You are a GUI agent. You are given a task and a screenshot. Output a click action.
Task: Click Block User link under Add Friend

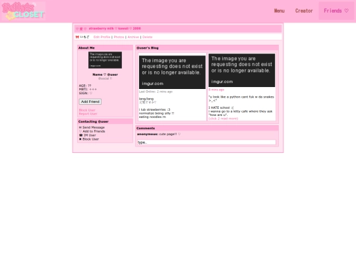click(87, 110)
